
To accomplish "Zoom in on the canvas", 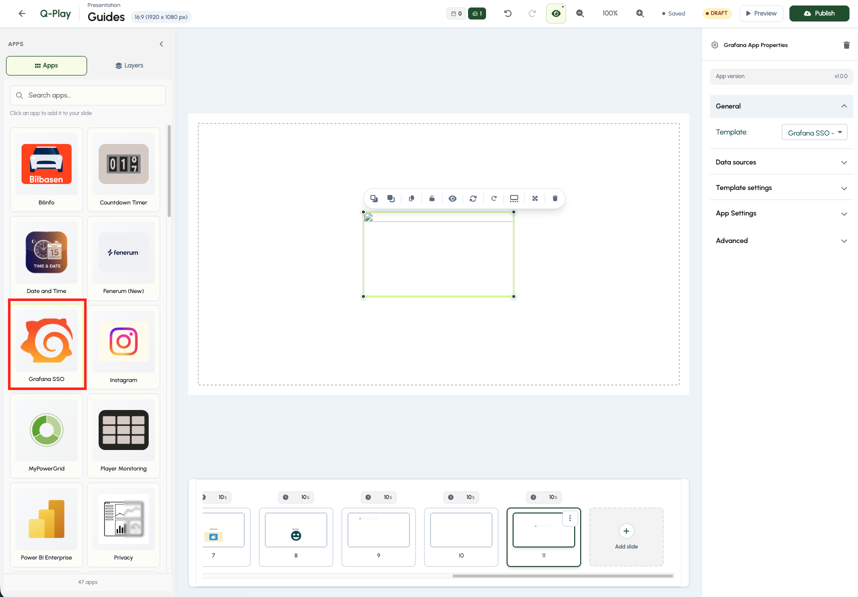I will tap(640, 13).
